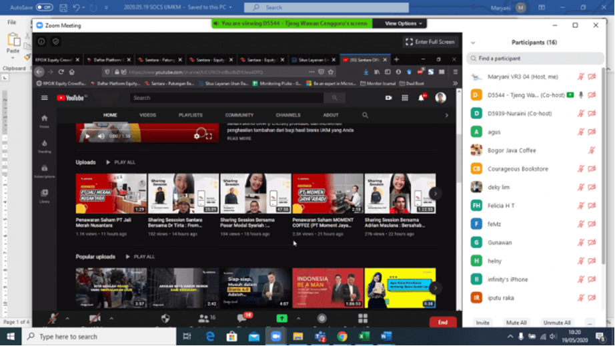Toggle the trailer video fullscreen icon
Screen dimensions: 615x346
click(209, 136)
